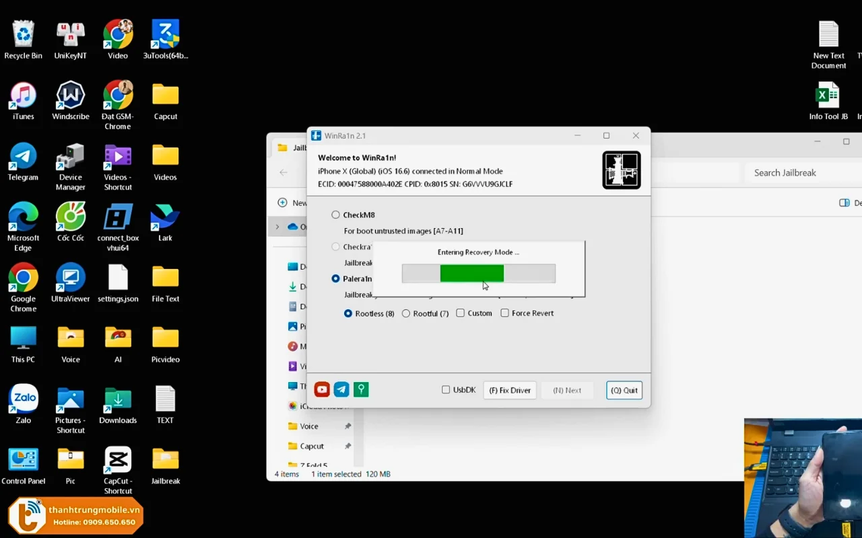The height and width of the screenshot is (538, 862).
Task: Open settings.json file on desktop
Action: pyautogui.click(x=118, y=282)
